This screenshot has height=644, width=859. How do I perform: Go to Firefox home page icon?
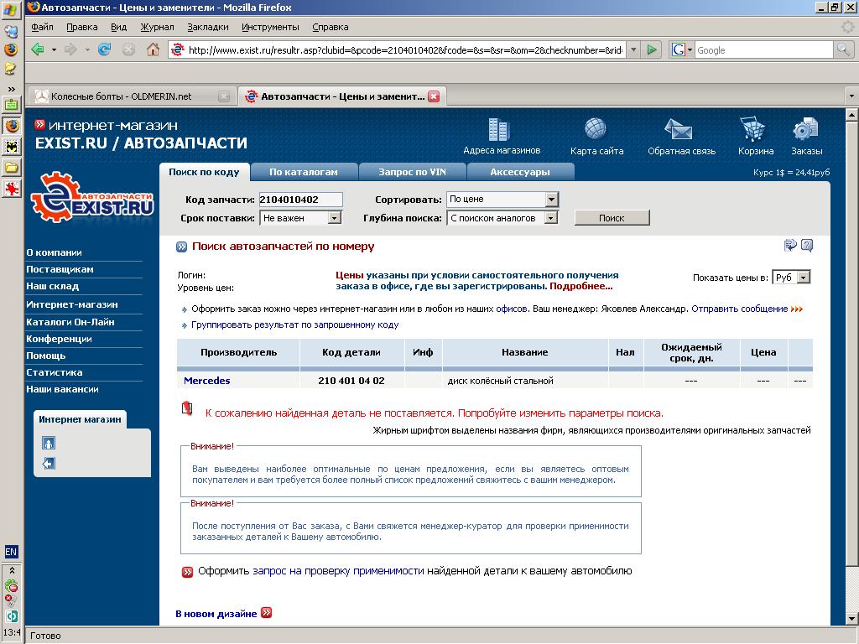pyautogui.click(x=152, y=50)
